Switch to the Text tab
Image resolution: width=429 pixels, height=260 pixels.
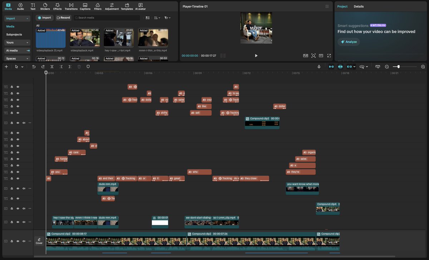(x=33, y=6)
